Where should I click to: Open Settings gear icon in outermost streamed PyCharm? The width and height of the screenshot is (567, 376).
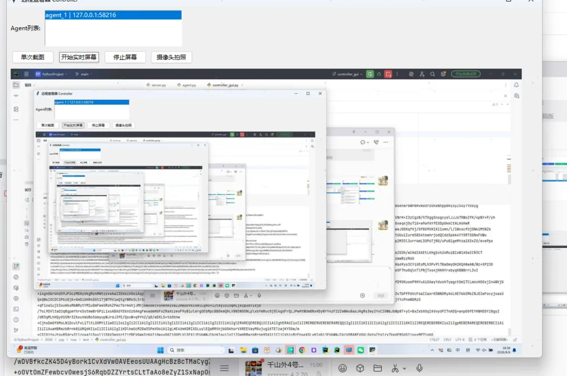(x=443, y=74)
